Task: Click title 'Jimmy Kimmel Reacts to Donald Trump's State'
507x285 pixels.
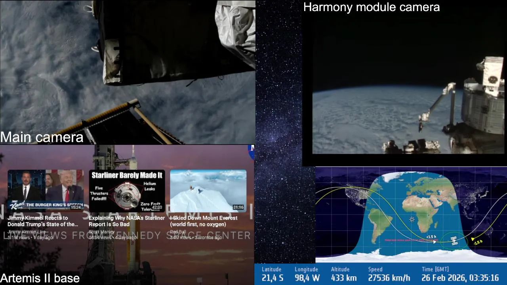Action: pos(43,221)
